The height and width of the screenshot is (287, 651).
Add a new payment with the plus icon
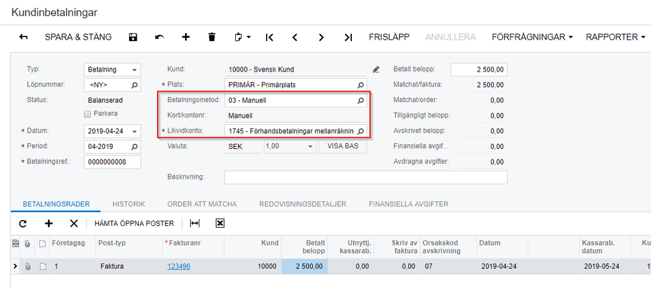point(186,37)
